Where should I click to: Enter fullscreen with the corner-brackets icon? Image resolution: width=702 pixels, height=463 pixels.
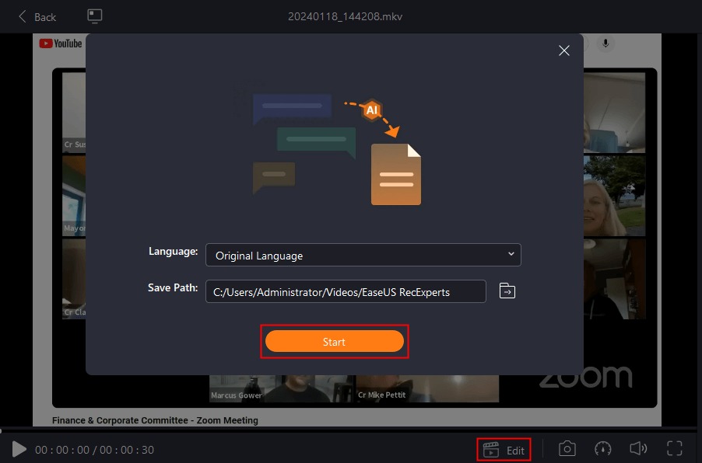[x=674, y=449]
